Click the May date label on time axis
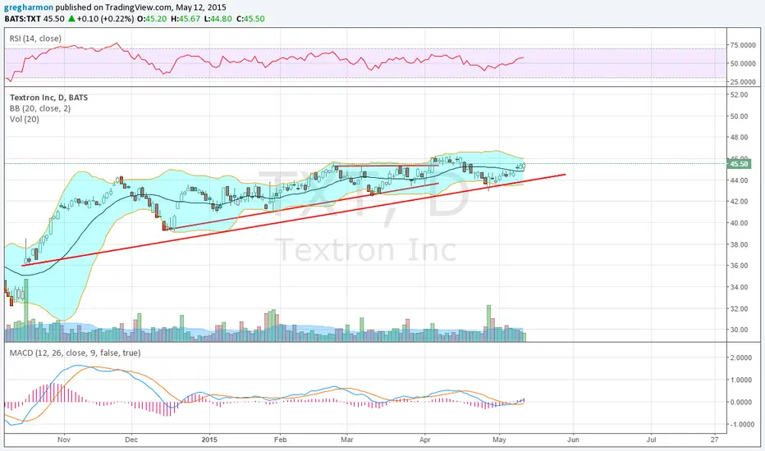The height and width of the screenshot is (451, 765). click(499, 440)
